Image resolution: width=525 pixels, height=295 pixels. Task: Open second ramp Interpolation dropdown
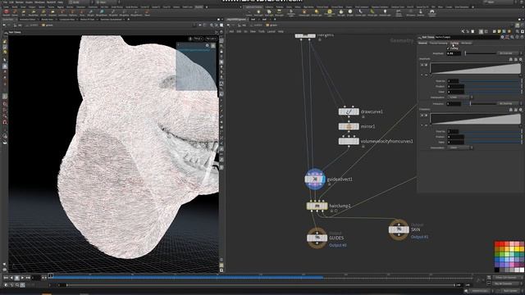tap(459, 147)
